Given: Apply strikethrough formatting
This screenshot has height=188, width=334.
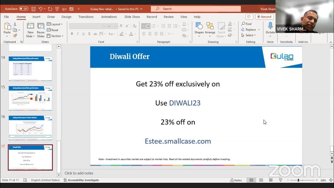Looking at the screenshot, I should [x=95, y=34].
